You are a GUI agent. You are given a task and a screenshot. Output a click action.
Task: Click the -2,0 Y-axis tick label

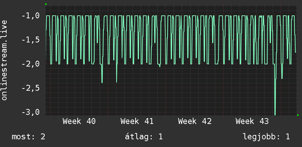tap(31, 64)
